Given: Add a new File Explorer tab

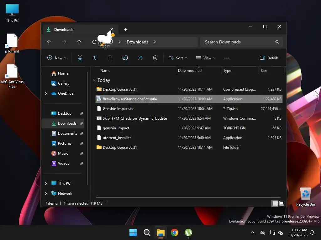Looking at the screenshot, I should point(125,30).
